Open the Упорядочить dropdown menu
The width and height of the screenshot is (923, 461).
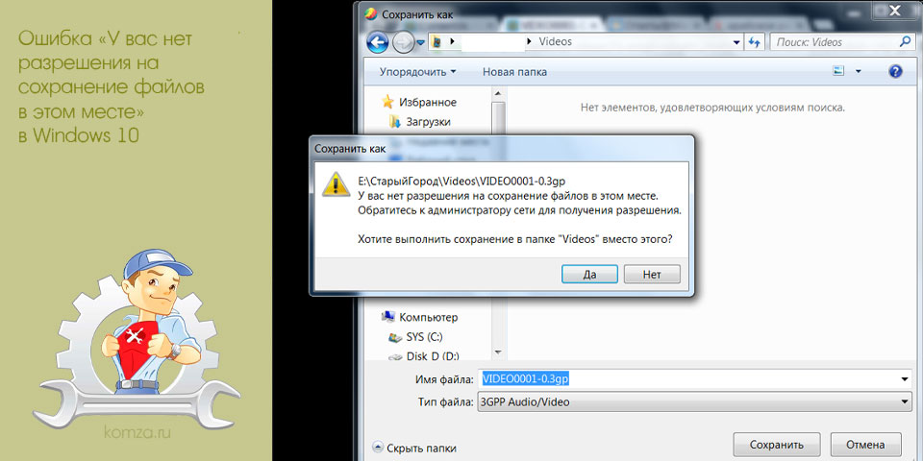pos(417,72)
